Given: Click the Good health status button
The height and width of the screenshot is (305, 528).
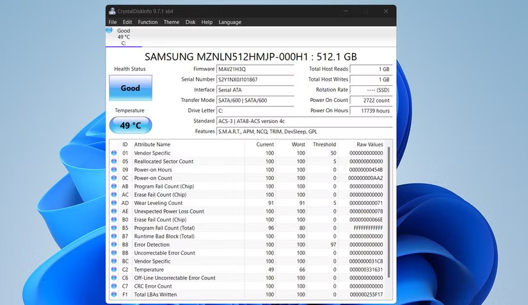Looking at the screenshot, I should pyautogui.click(x=131, y=88).
